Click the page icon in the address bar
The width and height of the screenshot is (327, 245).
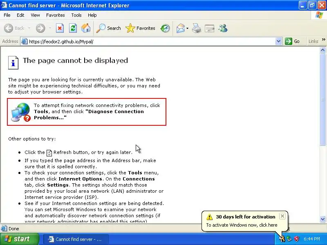pos(25,42)
